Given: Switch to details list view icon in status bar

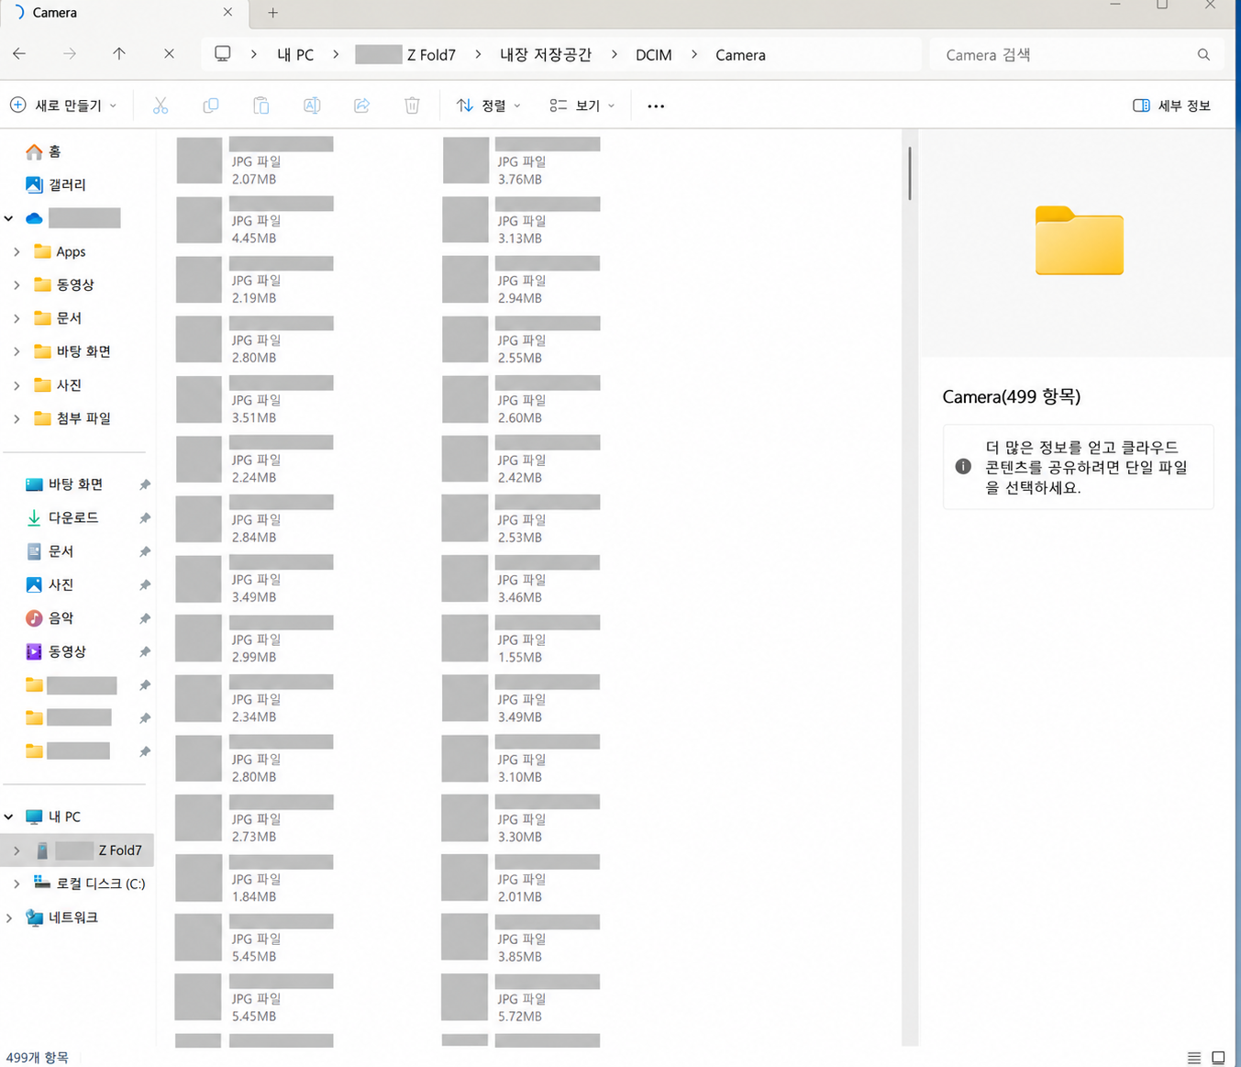Looking at the screenshot, I should click(1194, 1058).
